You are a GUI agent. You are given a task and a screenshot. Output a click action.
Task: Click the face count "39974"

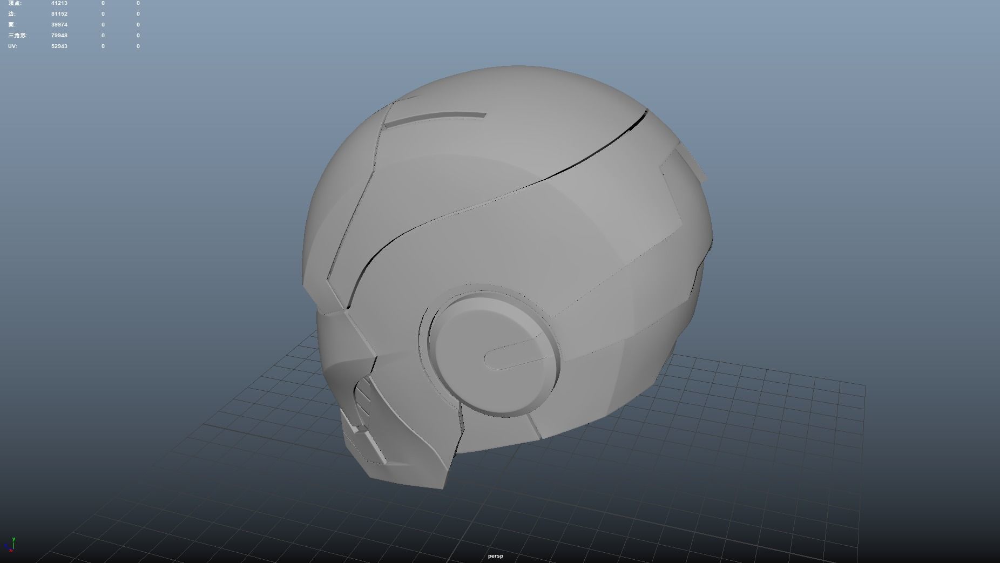click(x=59, y=25)
